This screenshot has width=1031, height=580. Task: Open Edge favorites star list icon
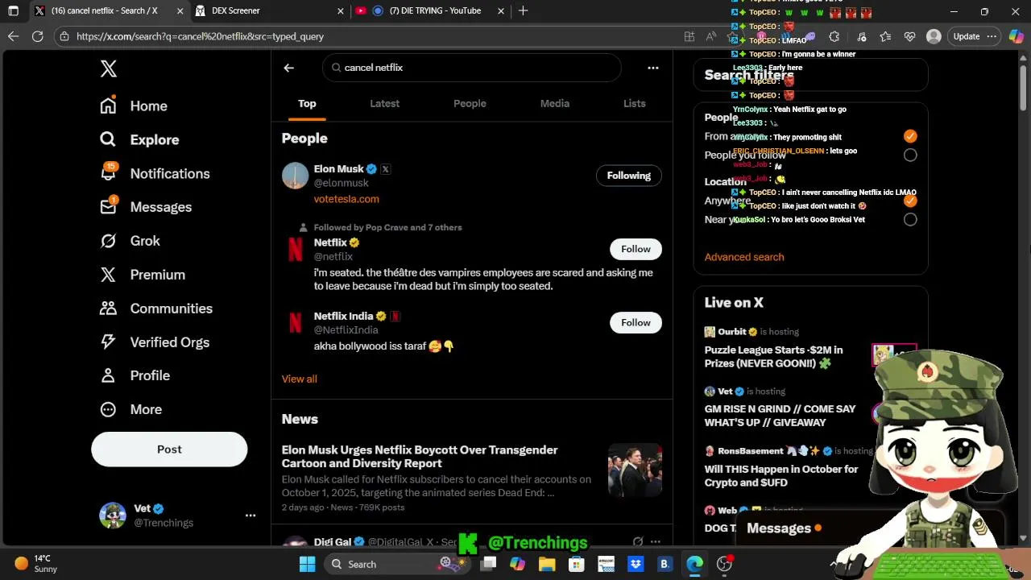point(886,36)
